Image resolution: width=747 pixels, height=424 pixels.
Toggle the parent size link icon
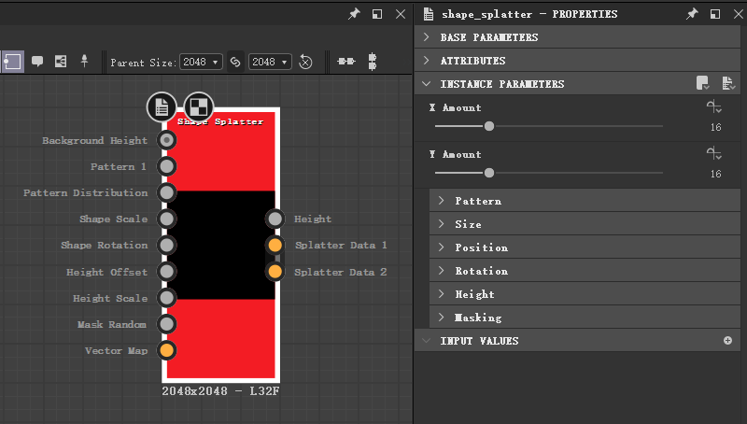[235, 62]
